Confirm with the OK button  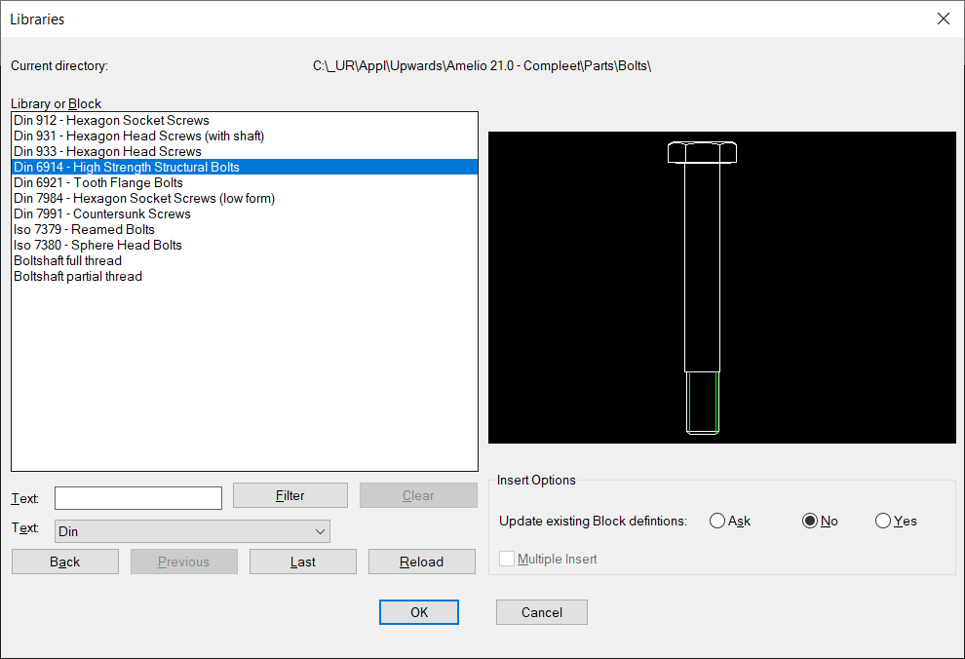tap(419, 612)
